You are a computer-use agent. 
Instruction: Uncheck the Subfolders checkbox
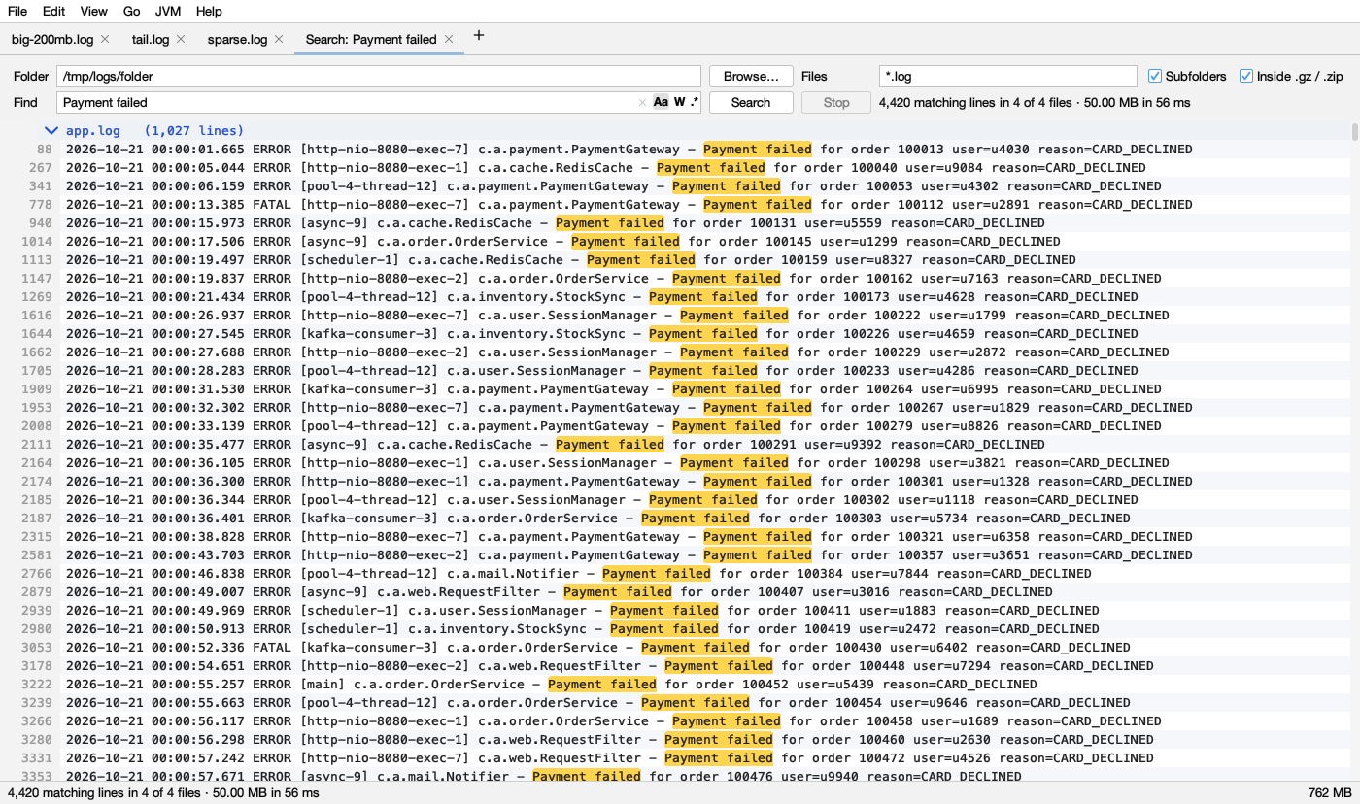[1155, 76]
